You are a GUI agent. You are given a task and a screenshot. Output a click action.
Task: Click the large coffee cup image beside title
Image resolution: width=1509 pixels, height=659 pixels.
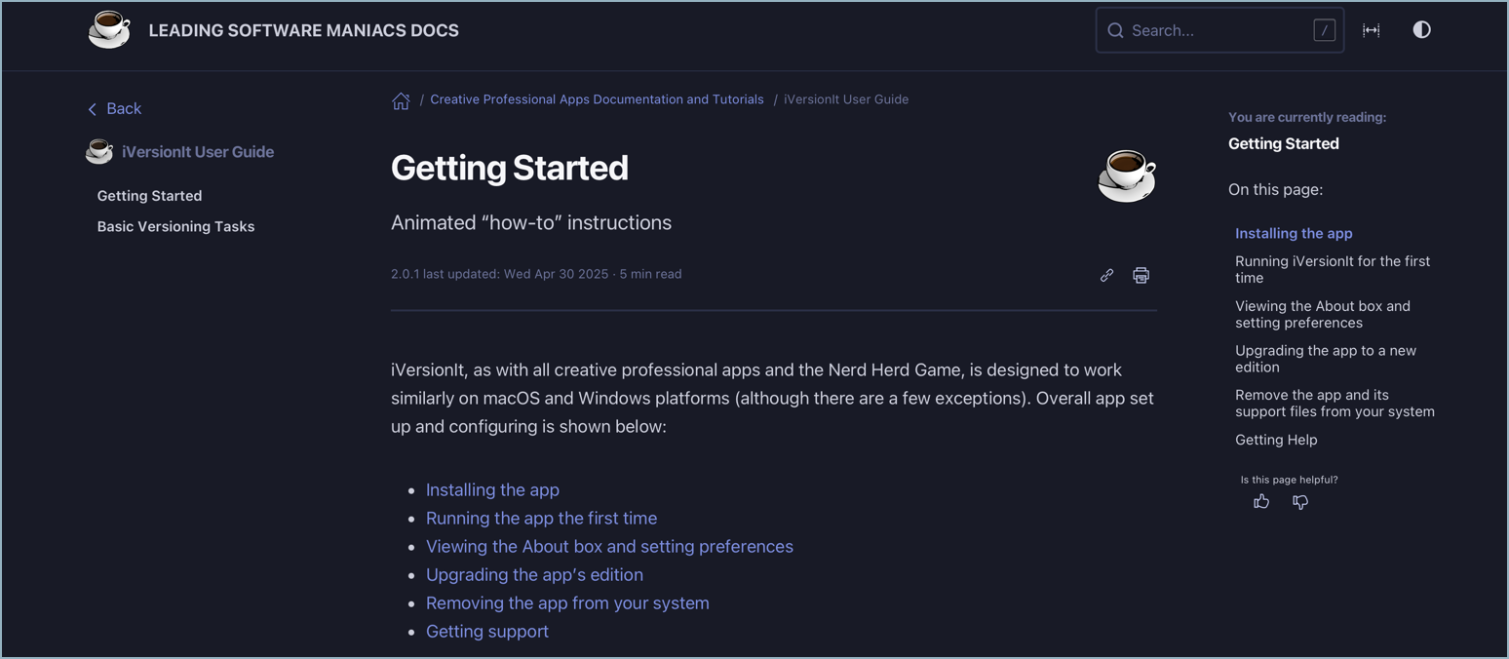pos(1127,176)
